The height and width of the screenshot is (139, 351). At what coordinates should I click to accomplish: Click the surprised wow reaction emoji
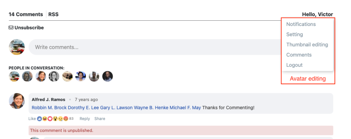click(x=55, y=119)
